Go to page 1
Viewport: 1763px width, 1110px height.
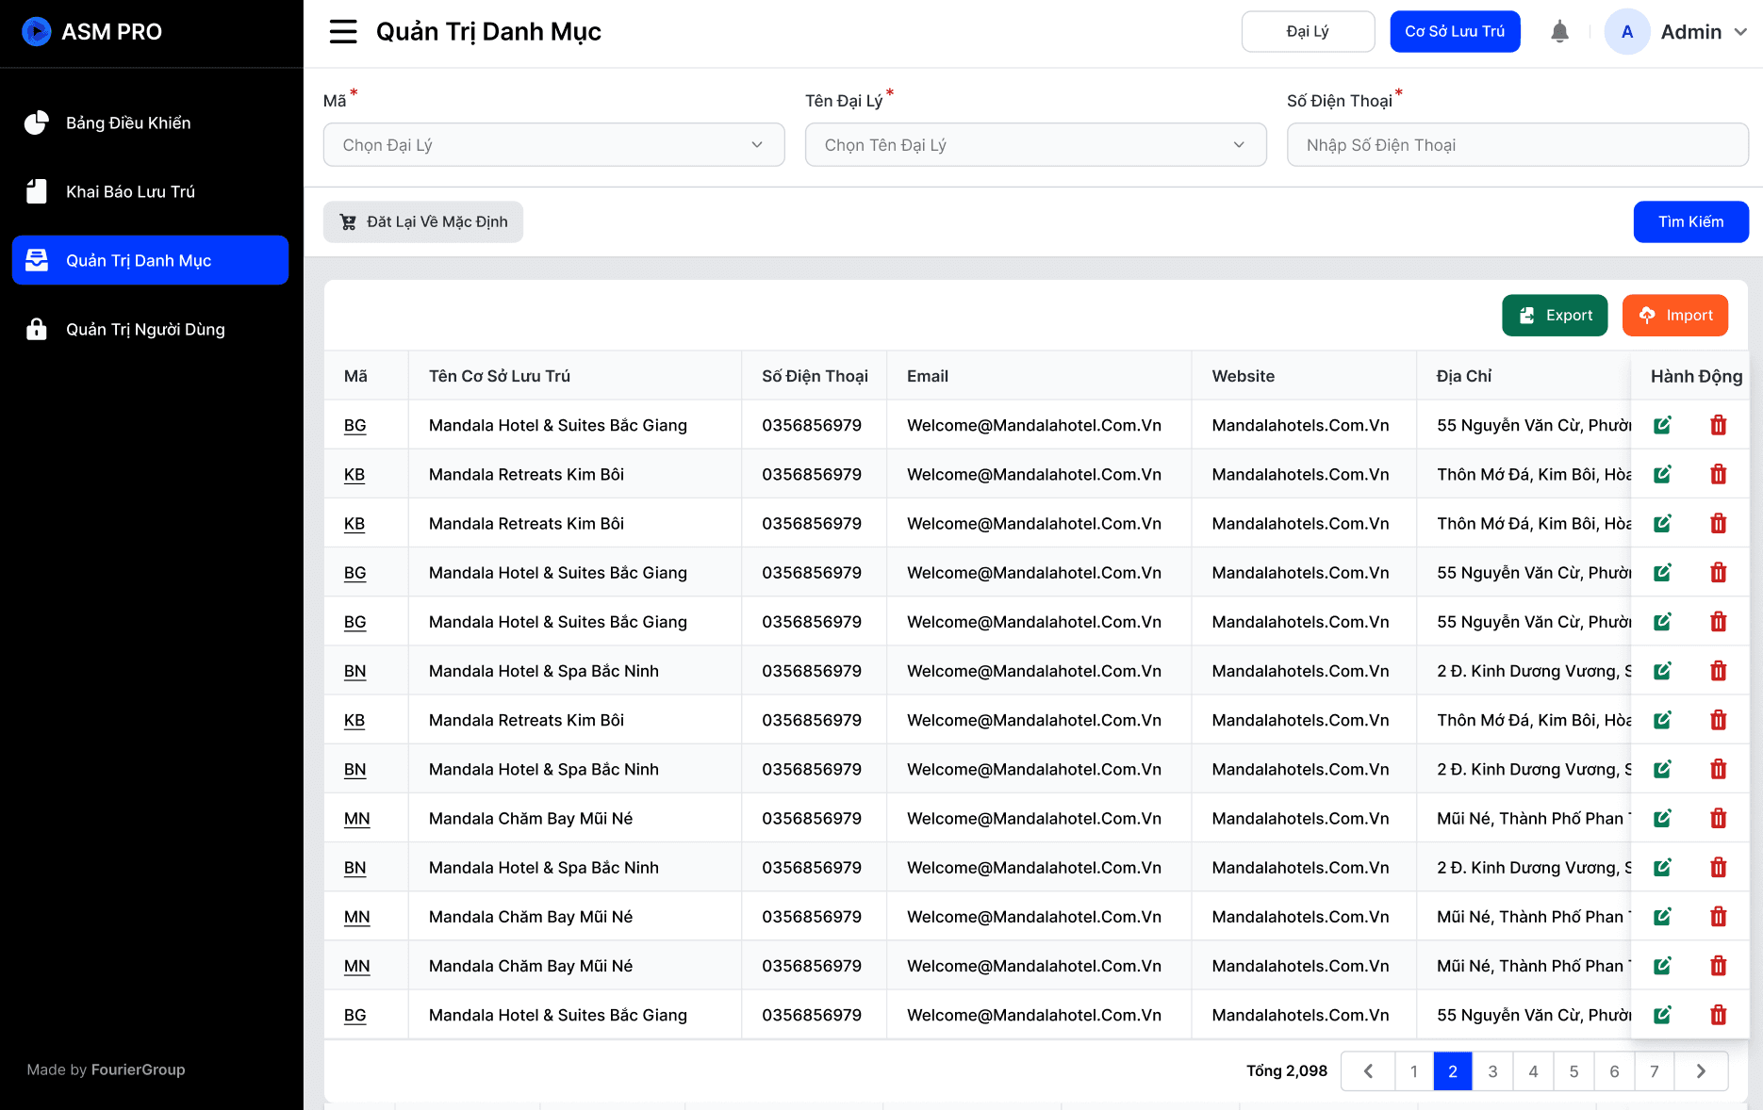[1413, 1071]
